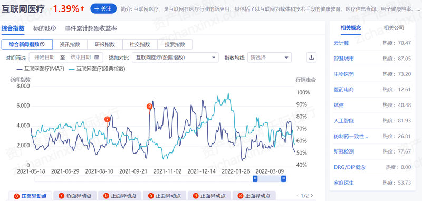
Task: Open 新冠检测 concept link
Action: [x=344, y=152]
